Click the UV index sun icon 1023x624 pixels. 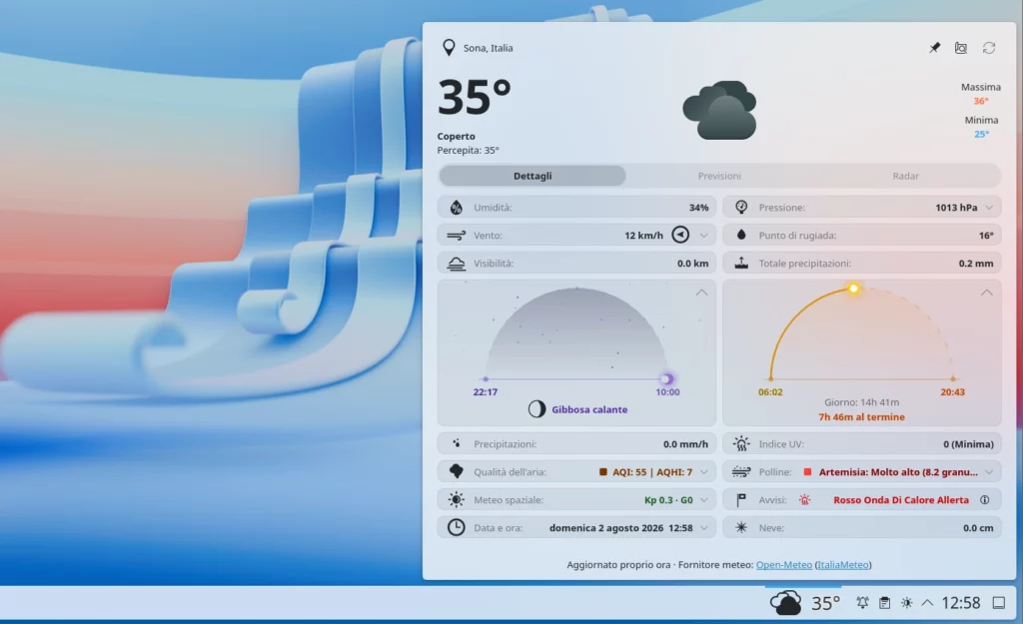tap(741, 444)
